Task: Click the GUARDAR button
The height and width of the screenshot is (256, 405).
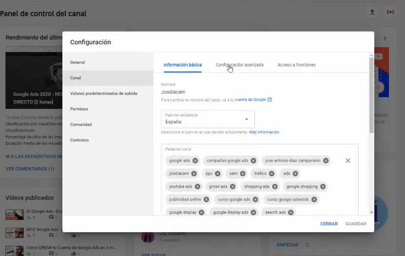Action: [x=356, y=224]
